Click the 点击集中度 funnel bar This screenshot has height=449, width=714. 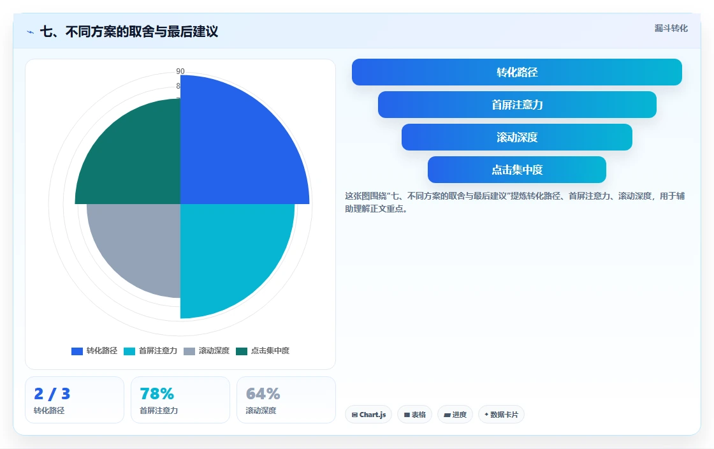pyautogui.click(x=517, y=170)
